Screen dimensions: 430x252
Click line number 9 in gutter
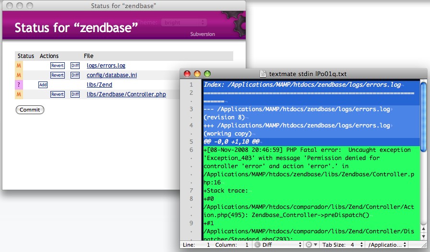pos(191,223)
